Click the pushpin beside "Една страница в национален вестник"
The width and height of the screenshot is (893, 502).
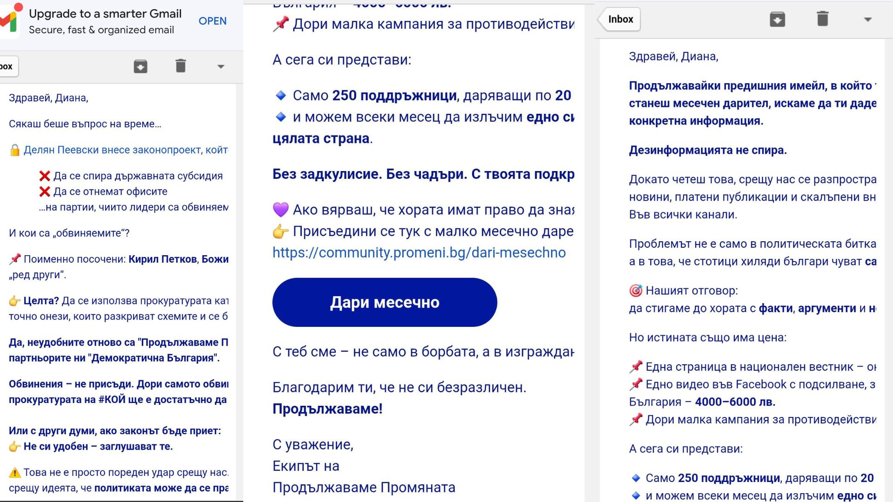636,366
